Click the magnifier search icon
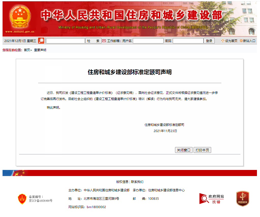This screenshot has width=260, height=217. tap(41, 40)
